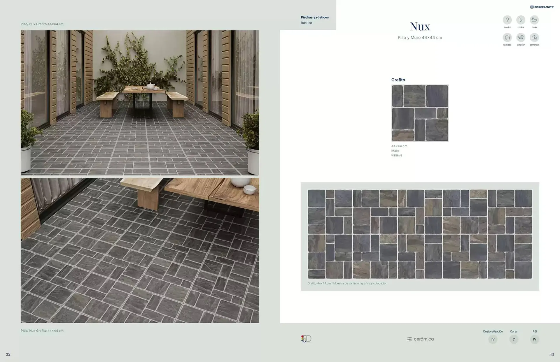560x362 pixels.
Task: Click the Rústico subcategory label
Action: (306, 23)
